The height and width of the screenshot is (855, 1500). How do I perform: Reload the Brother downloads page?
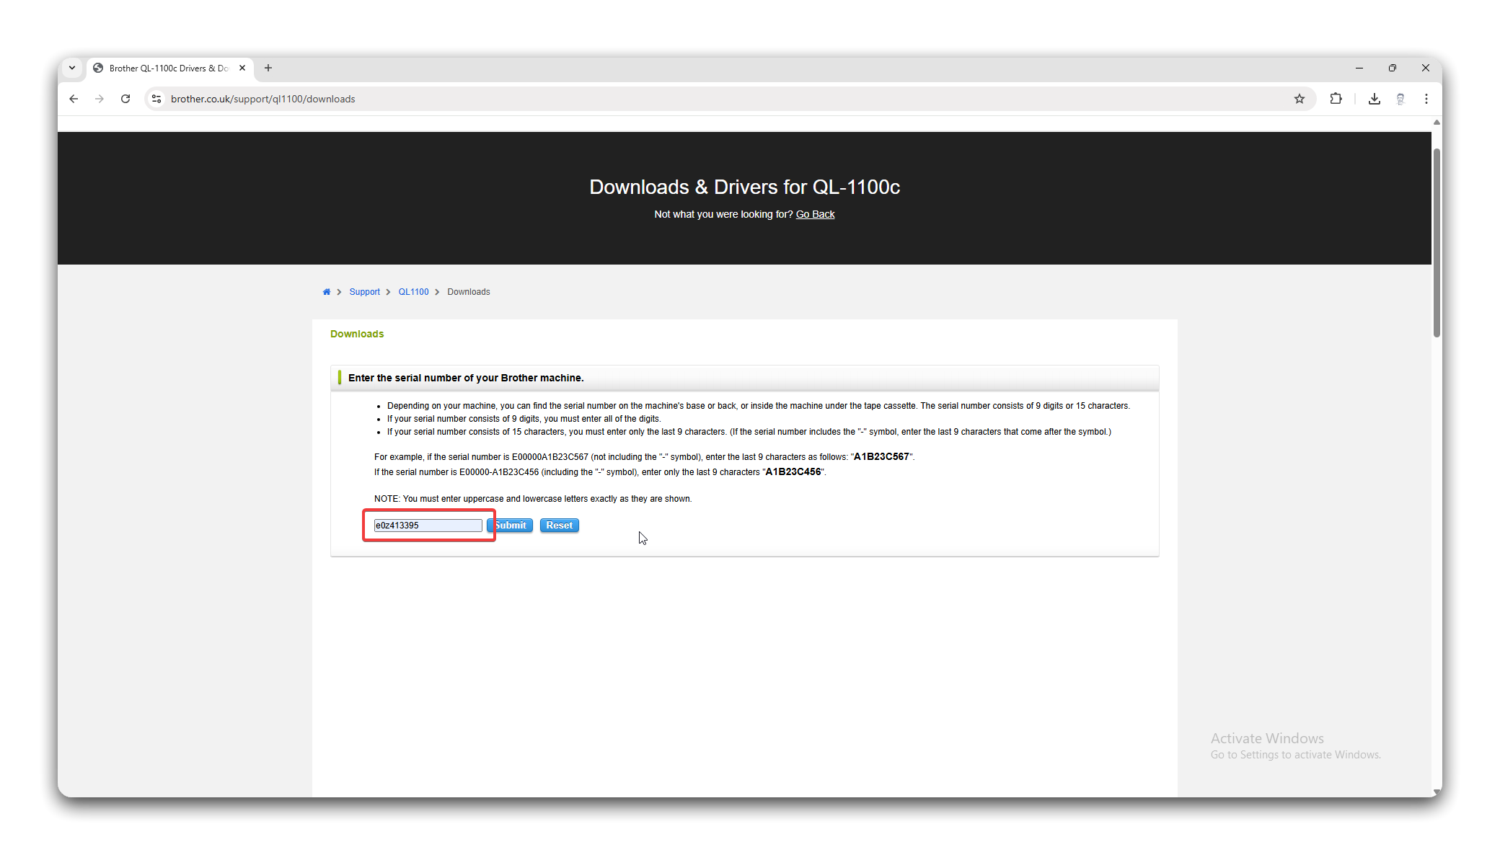[125, 99]
